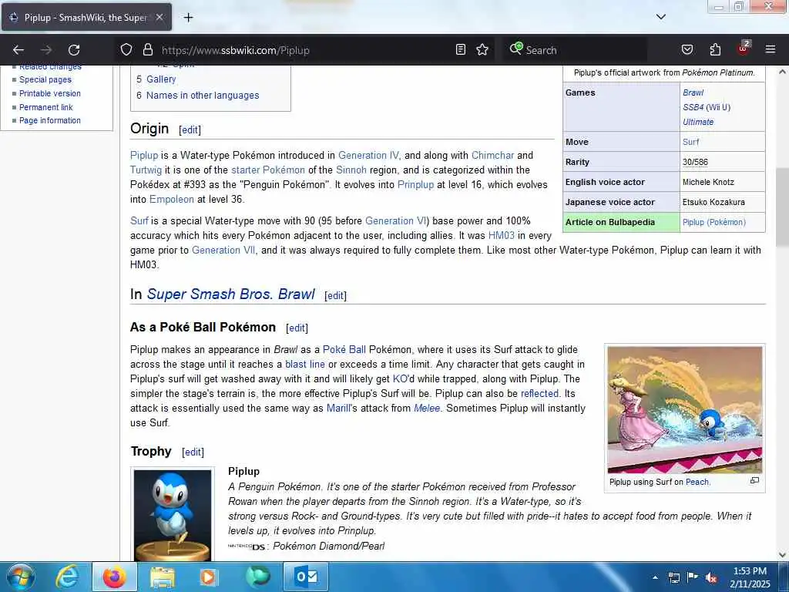The height and width of the screenshot is (592, 789).
Task: Open a new browser tab
Action: tap(188, 18)
